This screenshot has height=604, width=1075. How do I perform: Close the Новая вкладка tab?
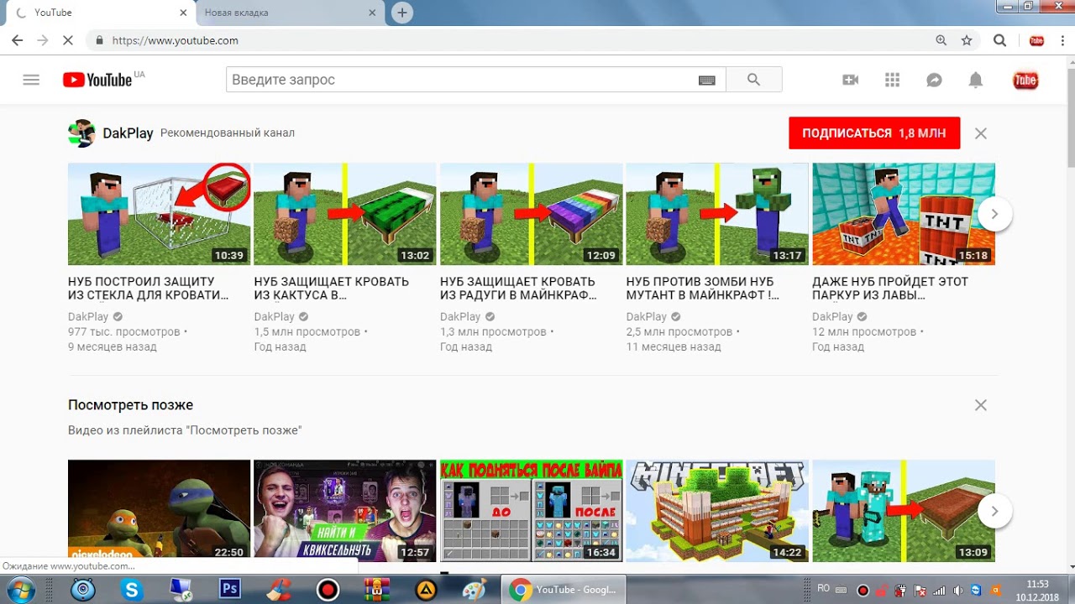click(x=373, y=13)
